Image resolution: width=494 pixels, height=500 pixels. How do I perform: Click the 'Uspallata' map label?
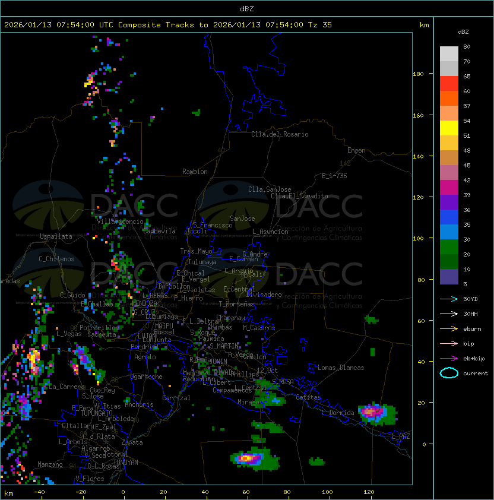(56, 236)
